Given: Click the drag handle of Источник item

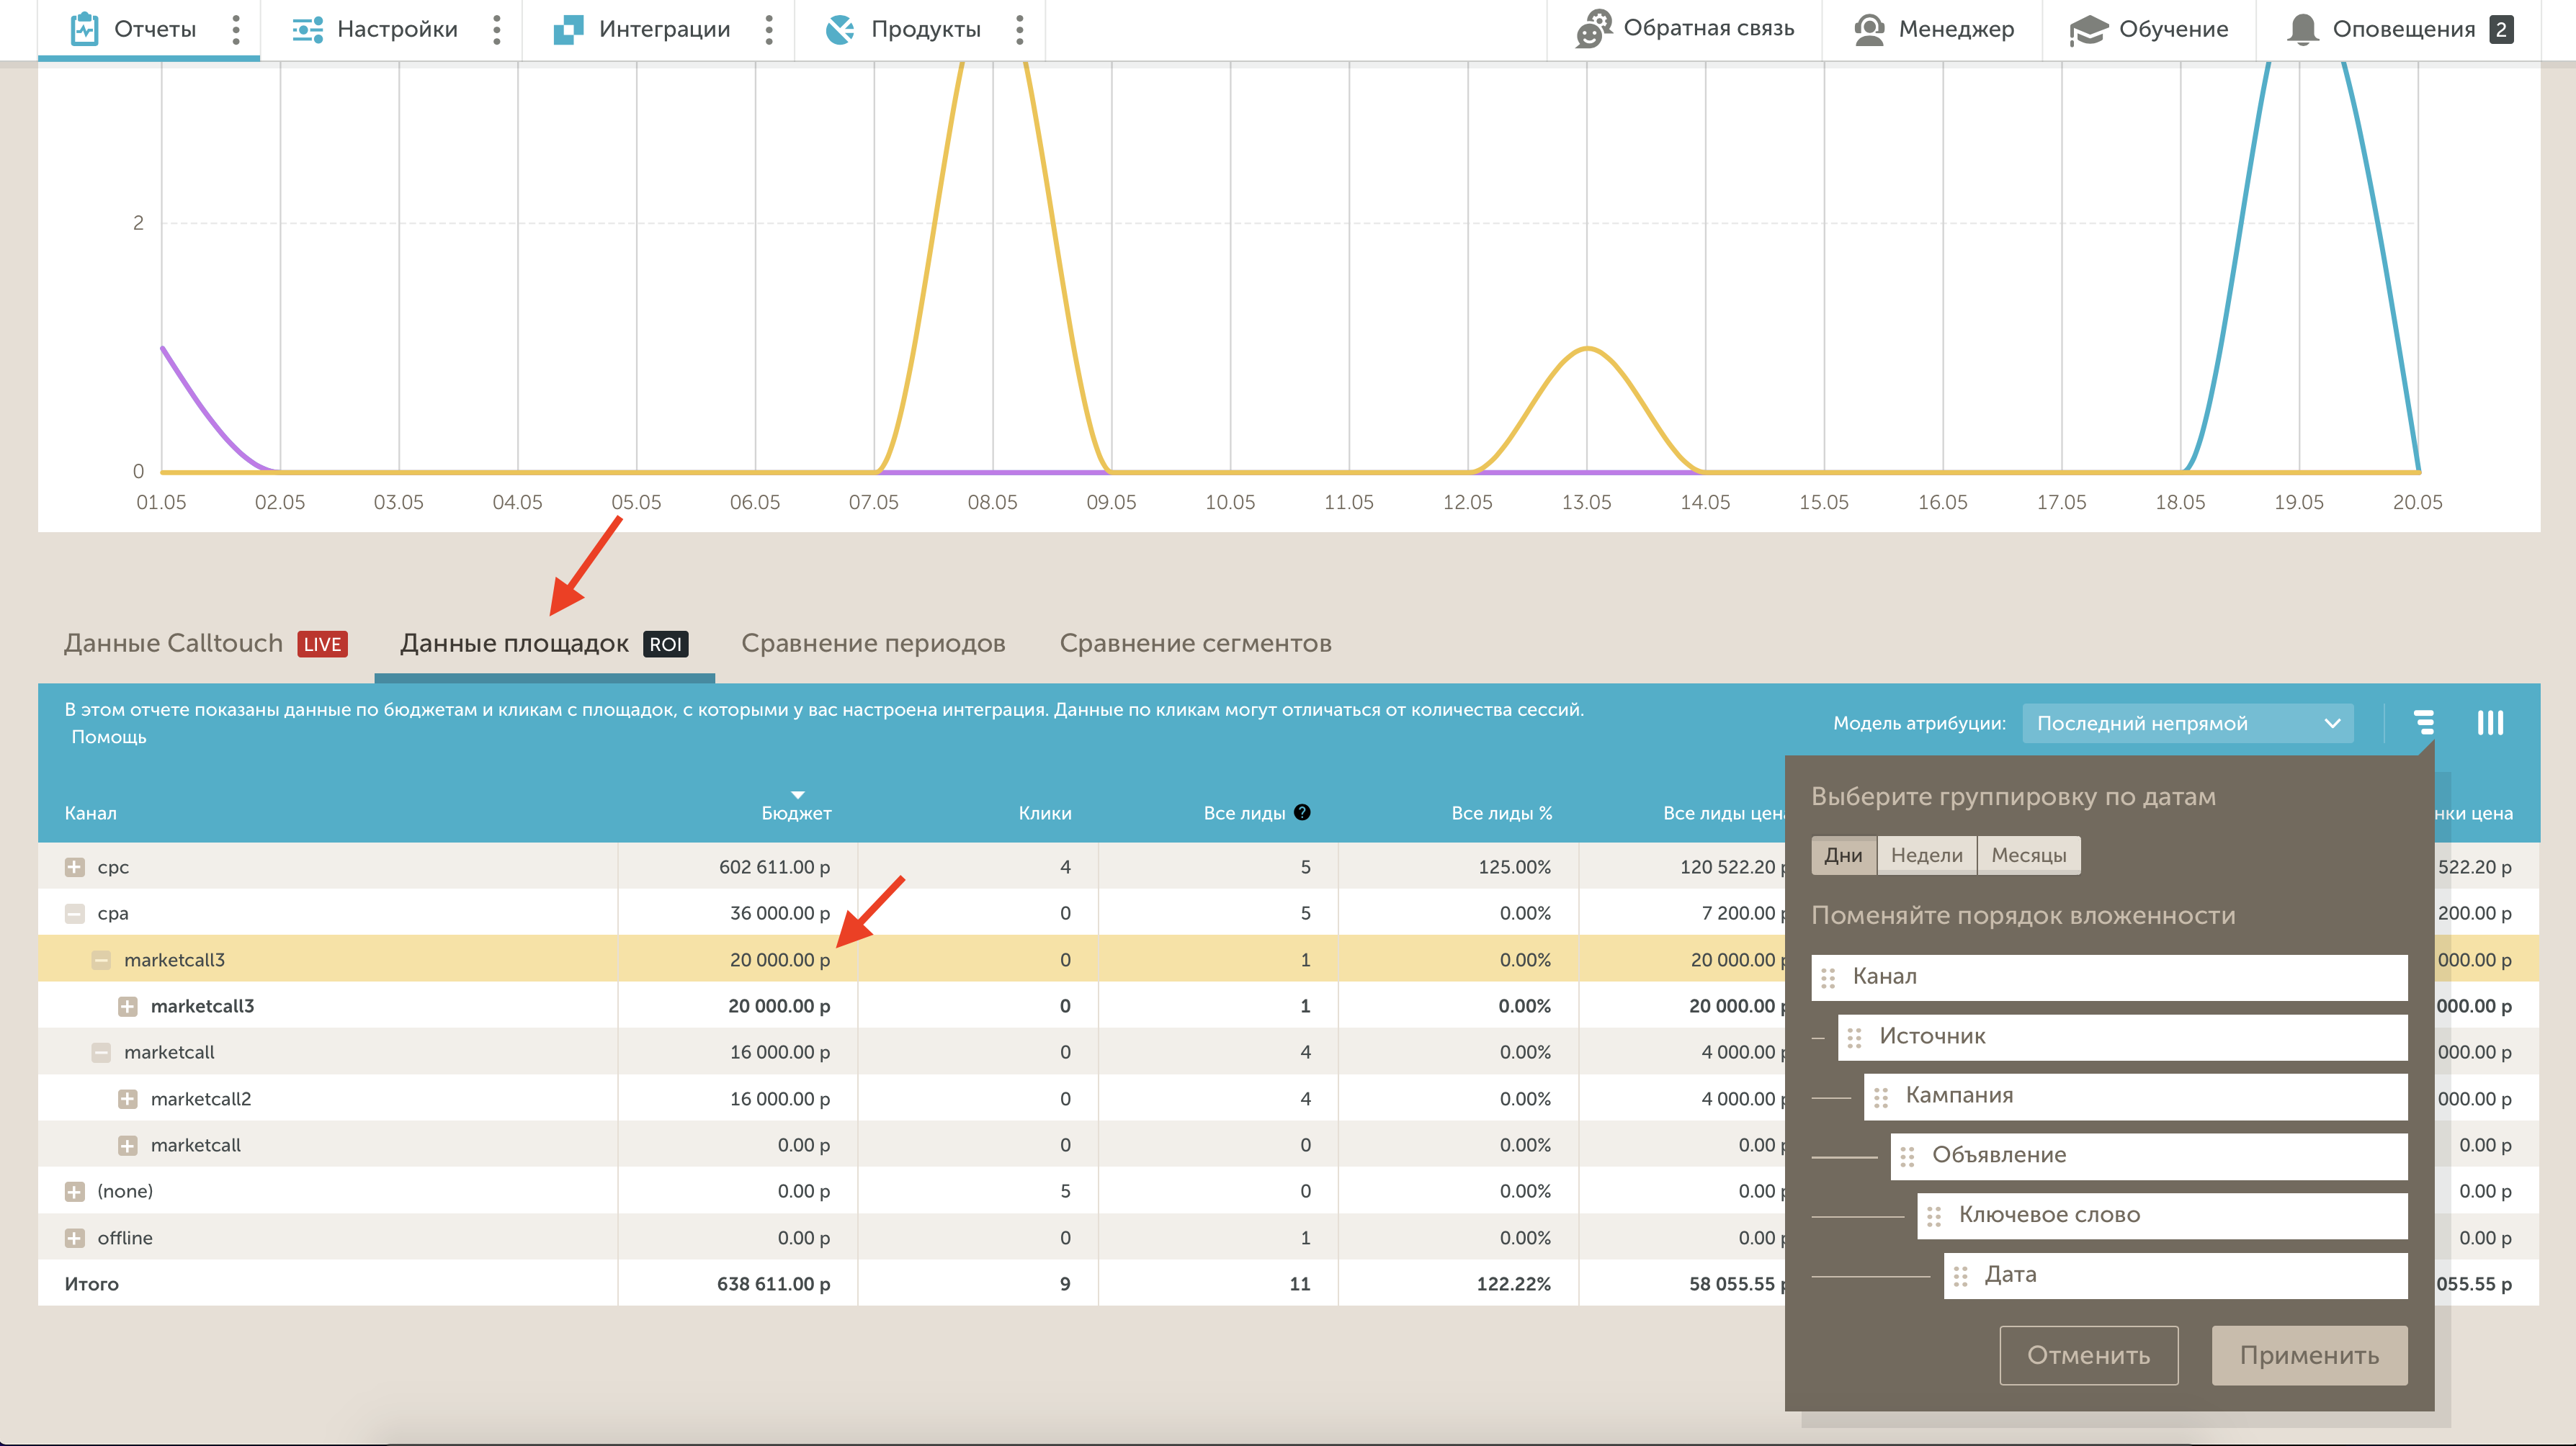Looking at the screenshot, I should pos(1854,1038).
